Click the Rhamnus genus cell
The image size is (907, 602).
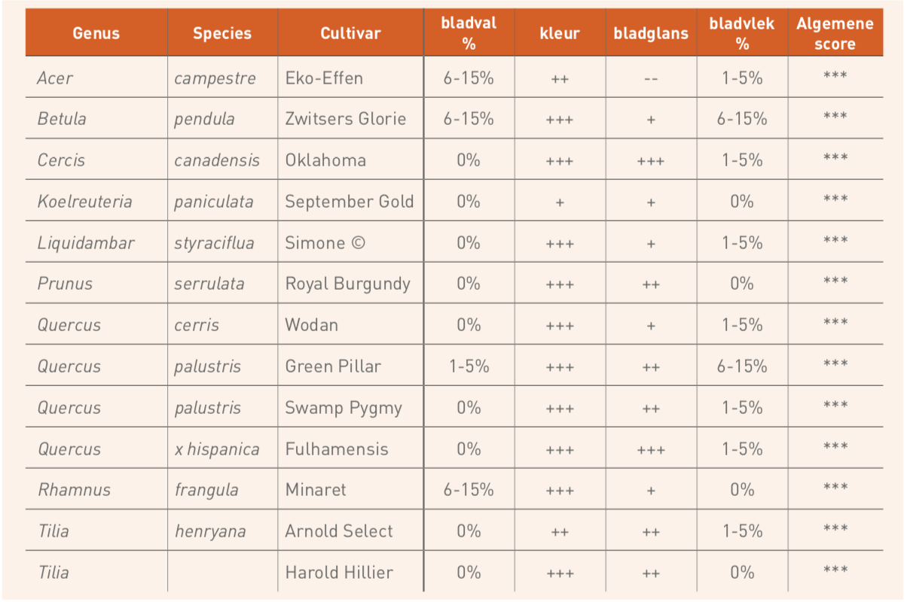[96, 490]
